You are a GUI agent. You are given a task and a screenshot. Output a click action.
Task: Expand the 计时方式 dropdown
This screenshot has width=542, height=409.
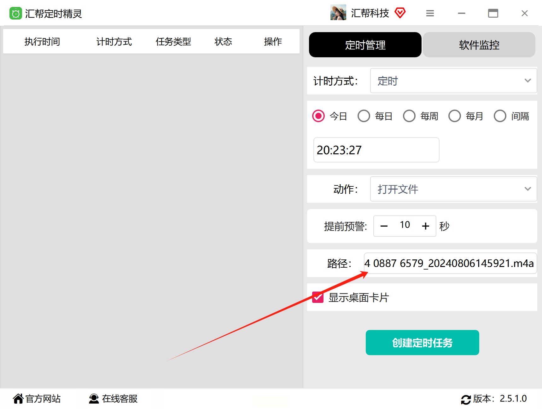[453, 81]
